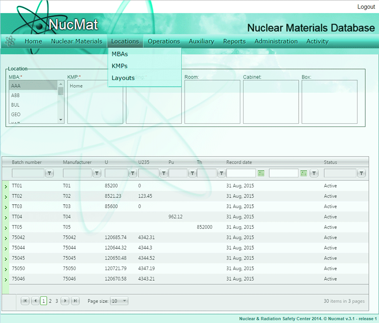Go to page 2 of results
This screenshot has height=323, width=379.
click(x=50, y=301)
